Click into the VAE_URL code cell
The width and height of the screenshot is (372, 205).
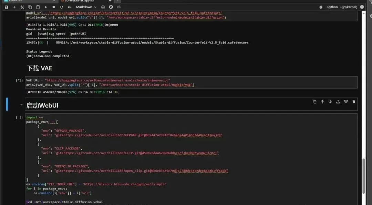[x=191, y=82]
